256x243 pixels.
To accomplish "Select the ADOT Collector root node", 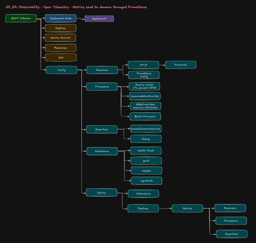I will coord(20,18).
